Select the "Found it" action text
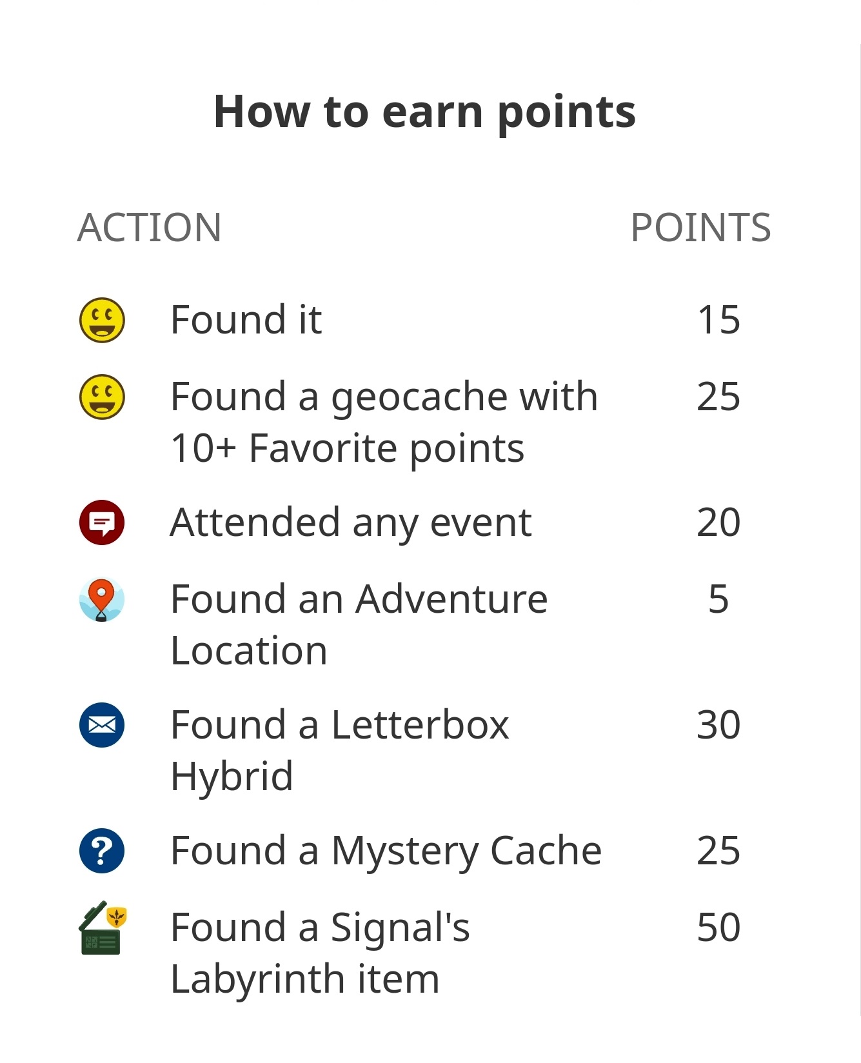 (246, 320)
